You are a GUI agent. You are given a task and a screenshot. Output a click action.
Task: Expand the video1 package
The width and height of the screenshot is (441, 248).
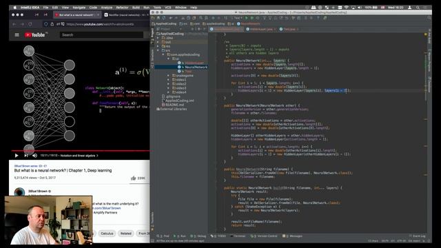pyautogui.click(x=168, y=80)
